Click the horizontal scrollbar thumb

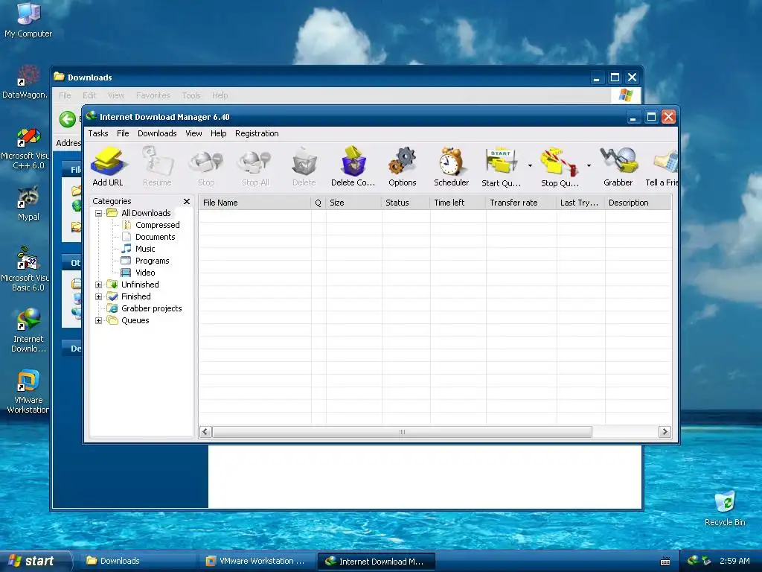(x=402, y=432)
